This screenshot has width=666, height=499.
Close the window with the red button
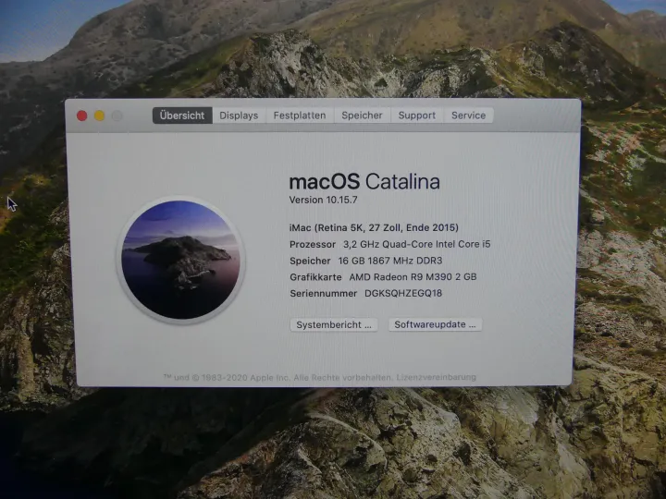coord(82,116)
